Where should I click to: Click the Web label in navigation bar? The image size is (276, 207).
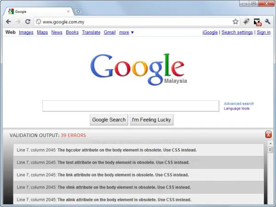click(x=11, y=32)
